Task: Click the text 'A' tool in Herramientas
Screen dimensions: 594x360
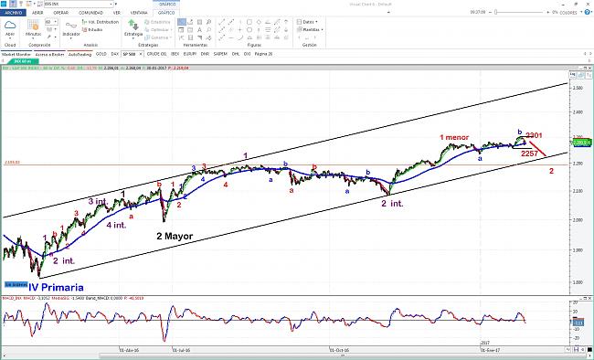Action: 199,30
